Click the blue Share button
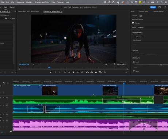Image resolution: width=168 pixels, height=139 pixels. tap(153, 7)
